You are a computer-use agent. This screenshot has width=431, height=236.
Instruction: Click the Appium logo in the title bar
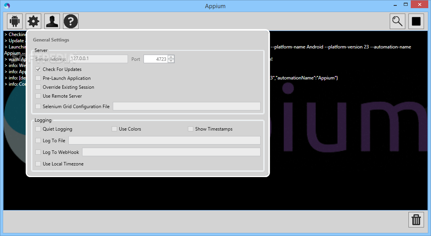click(7, 6)
